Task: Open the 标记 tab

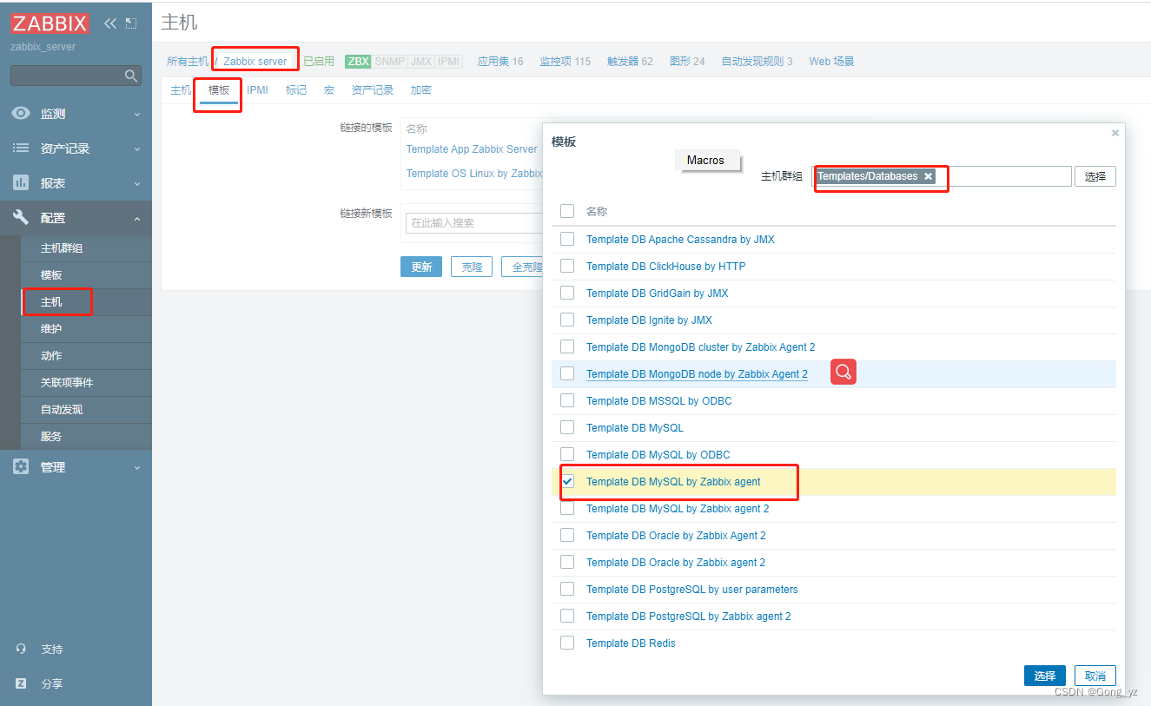Action: click(x=296, y=90)
